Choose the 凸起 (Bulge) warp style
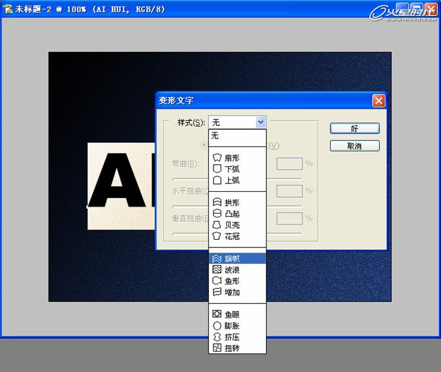441x372 pixels. [231, 213]
